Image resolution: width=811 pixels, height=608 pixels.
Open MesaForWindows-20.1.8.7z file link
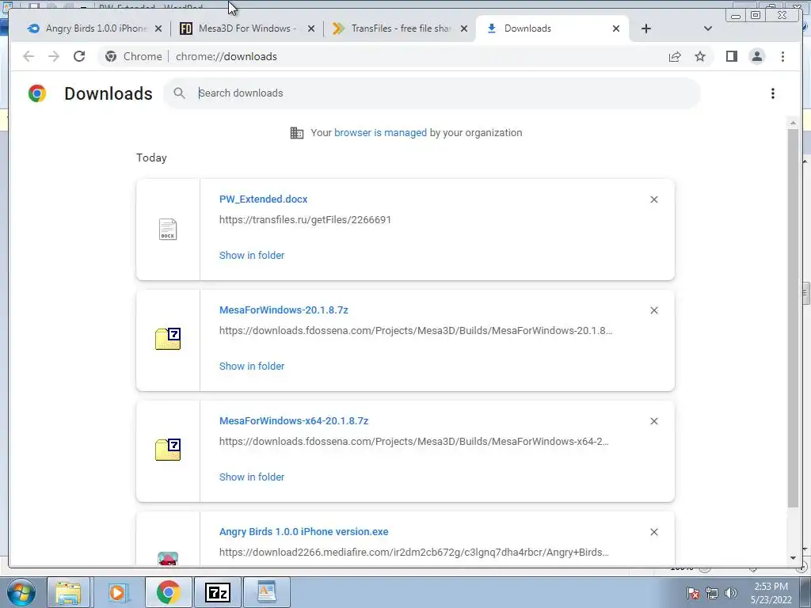(284, 310)
